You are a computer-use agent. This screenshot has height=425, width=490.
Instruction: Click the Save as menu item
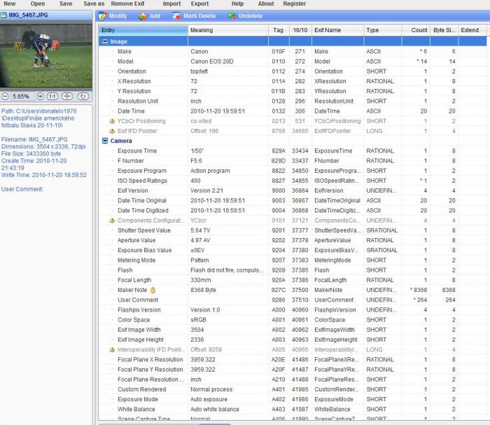point(94,4)
